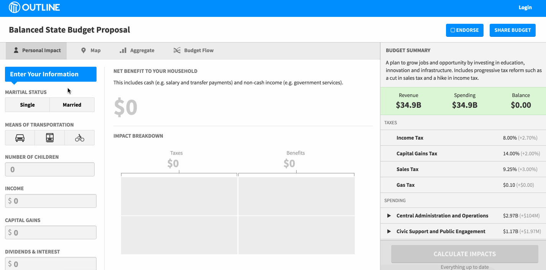Viewport: 546px width, 270px height.
Task: Select the bicycle transportation icon
Action: [79, 138]
